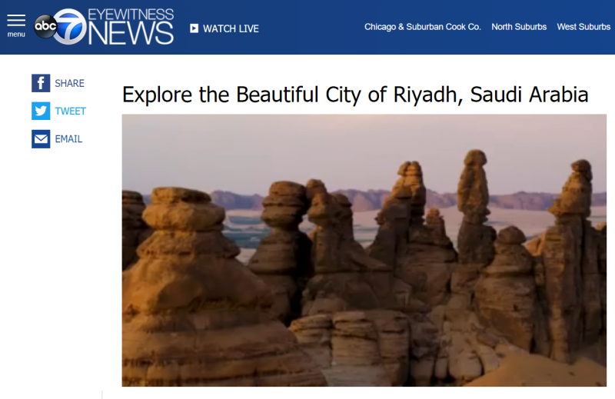Click the EMAIL text link
Viewport: 615px width, 399px height.
(x=68, y=139)
